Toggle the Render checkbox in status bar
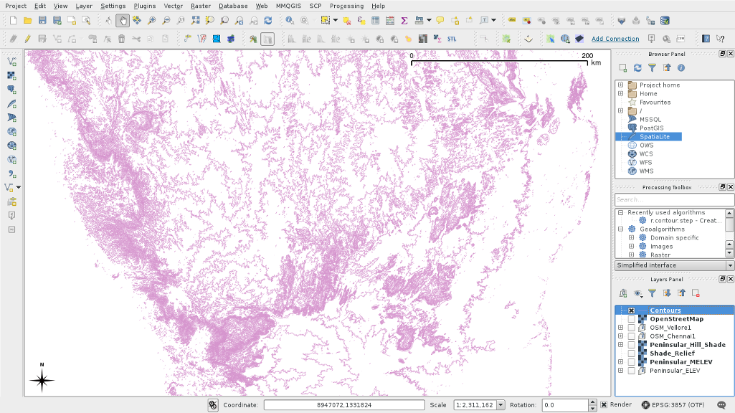Screen dimensions: 735x413 (604, 405)
